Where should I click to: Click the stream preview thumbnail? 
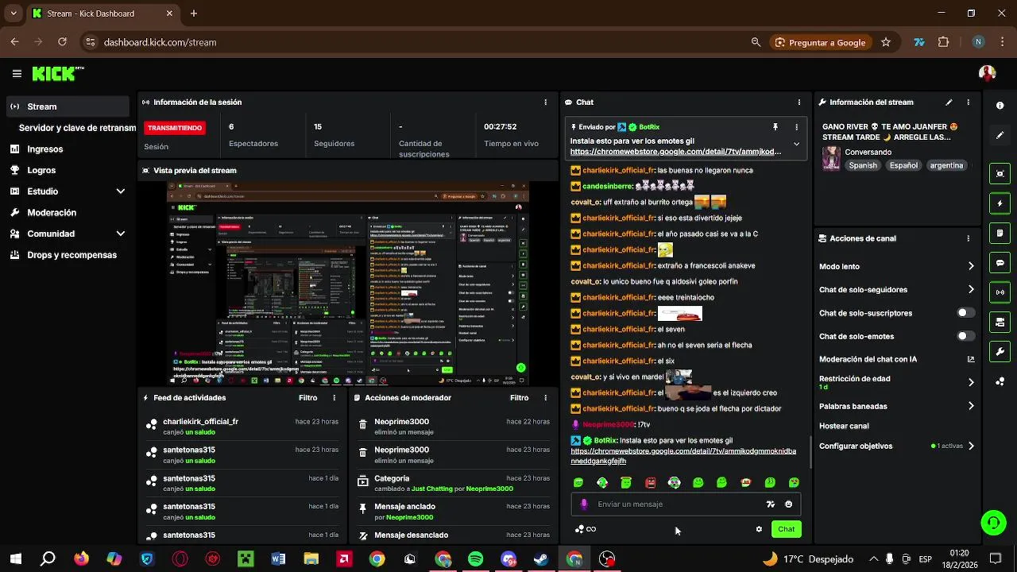tap(348, 283)
